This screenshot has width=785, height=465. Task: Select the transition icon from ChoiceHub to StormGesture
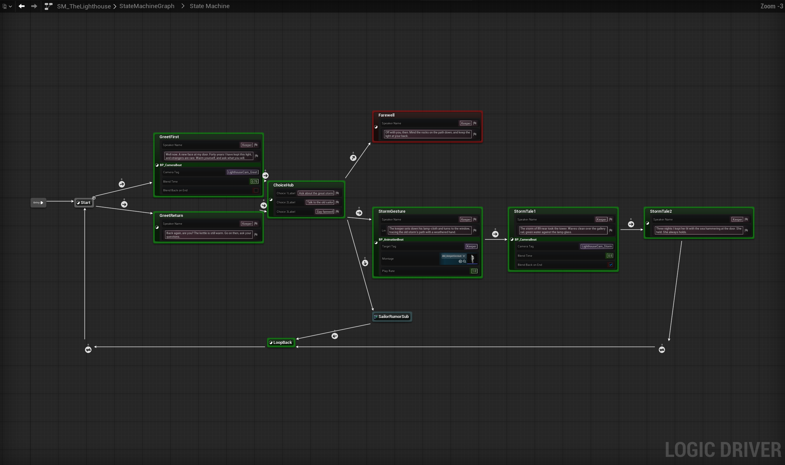[x=359, y=213]
